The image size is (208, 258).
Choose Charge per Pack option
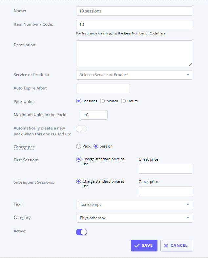[78, 146]
